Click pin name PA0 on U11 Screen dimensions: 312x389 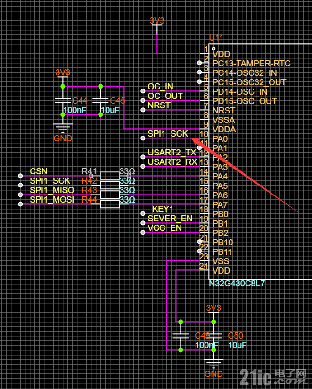[x=220, y=139]
